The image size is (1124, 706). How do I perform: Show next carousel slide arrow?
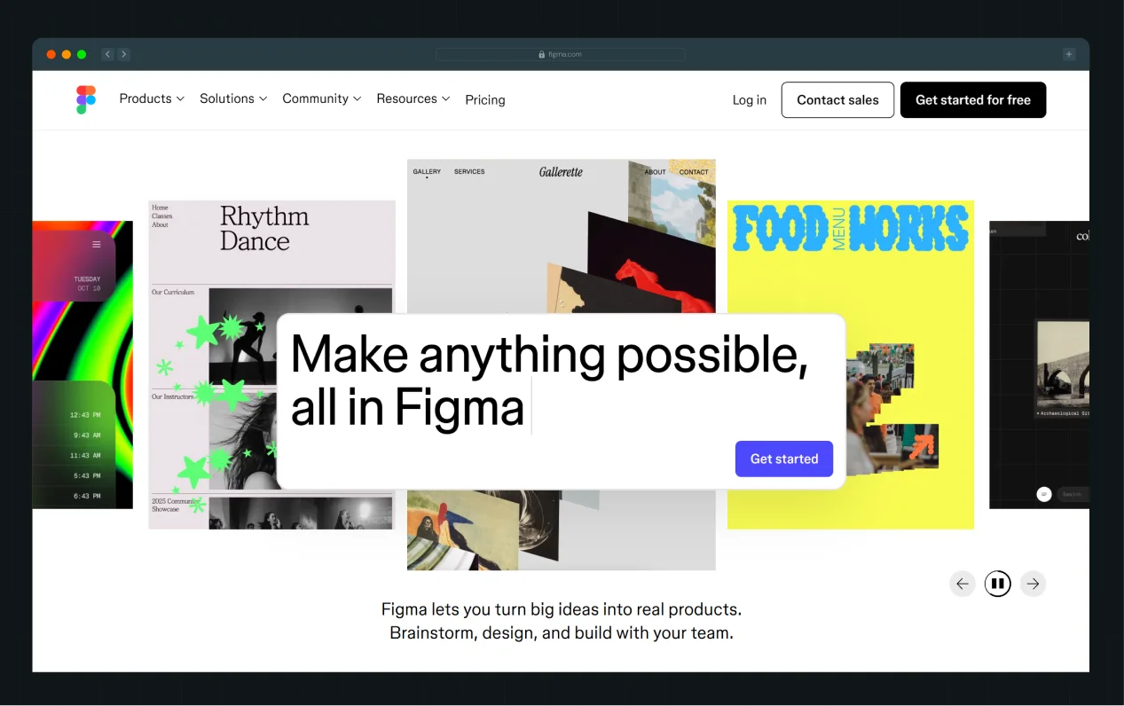[x=1033, y=584]
